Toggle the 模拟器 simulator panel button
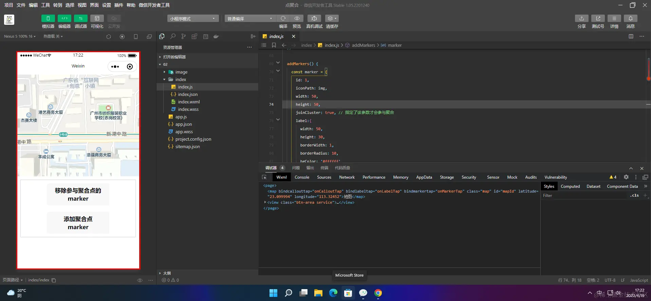 48,18
